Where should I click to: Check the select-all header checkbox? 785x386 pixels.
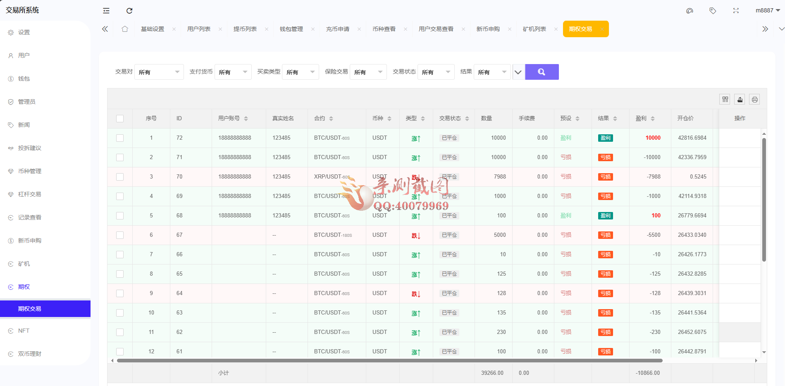[x=120, y=119]
